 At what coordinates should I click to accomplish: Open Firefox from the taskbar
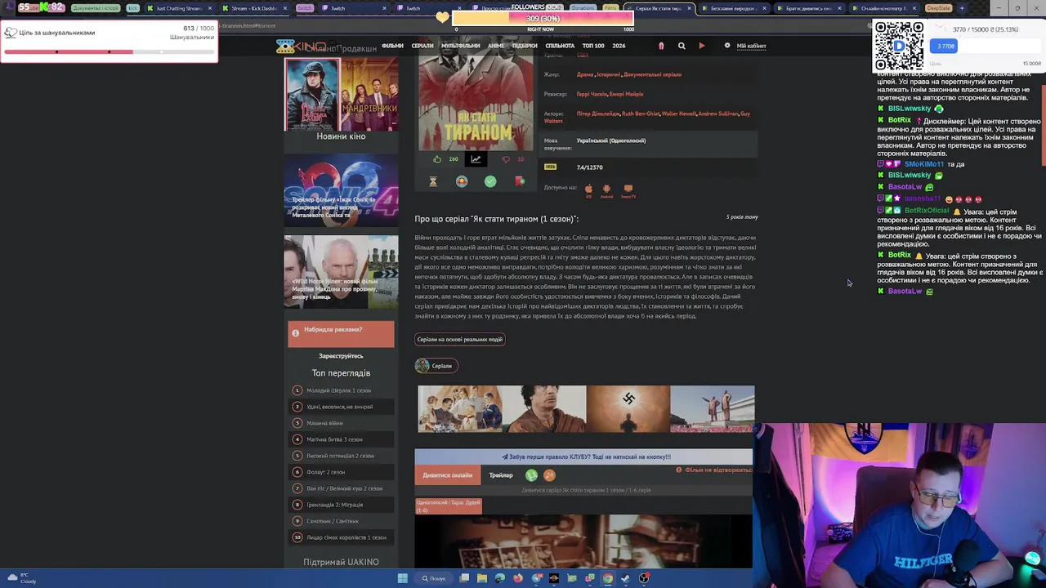518,578
